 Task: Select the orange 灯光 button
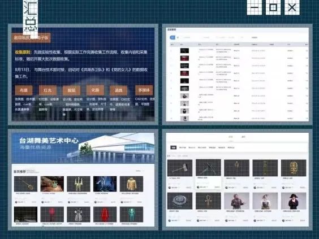click(x=48, y=90)
